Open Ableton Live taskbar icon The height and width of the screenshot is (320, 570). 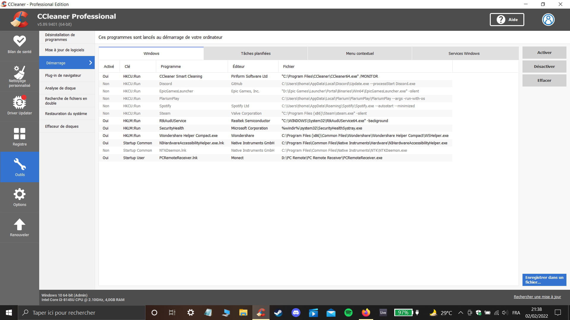point(383,313)
